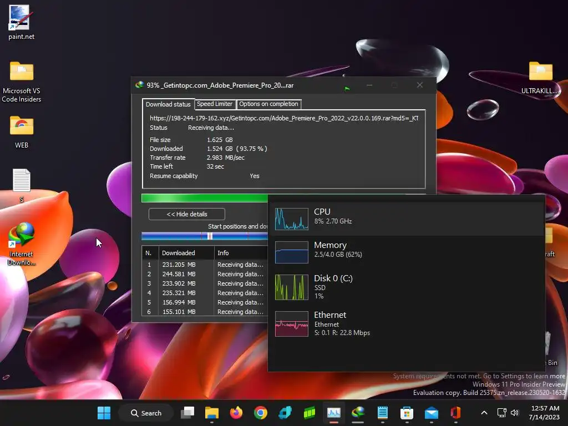Open Microsoft VS Code Insiders folder
This screenshot has height=426, width=568.
(22, 82)
